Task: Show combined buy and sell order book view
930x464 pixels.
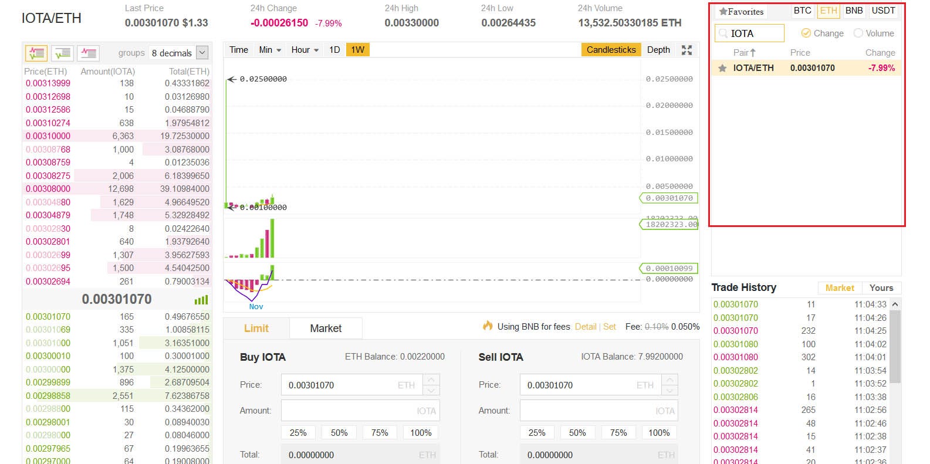Action: [x=36, y=53]
